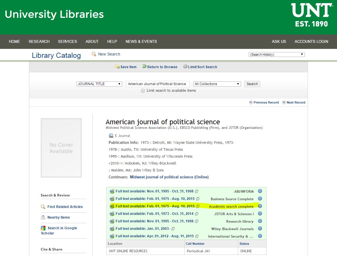Click the Save Item folder icon
Screen dimensions: 337x256
tap(117, 67)
